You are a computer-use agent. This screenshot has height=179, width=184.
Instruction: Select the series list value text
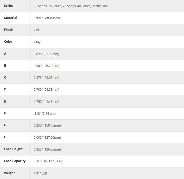coord(71,6)
